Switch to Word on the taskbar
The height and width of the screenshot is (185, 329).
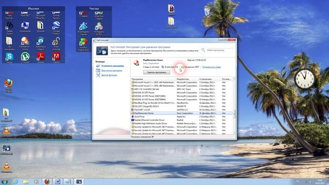[x=58, y=181]
